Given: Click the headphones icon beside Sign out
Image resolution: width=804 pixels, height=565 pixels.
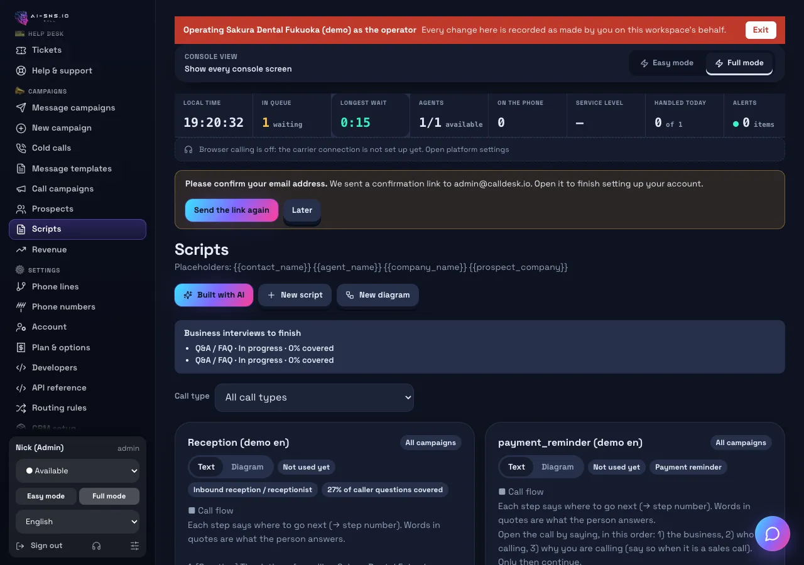Looking at the screenshot, I should pyautogui.click(x=96, y=546).
